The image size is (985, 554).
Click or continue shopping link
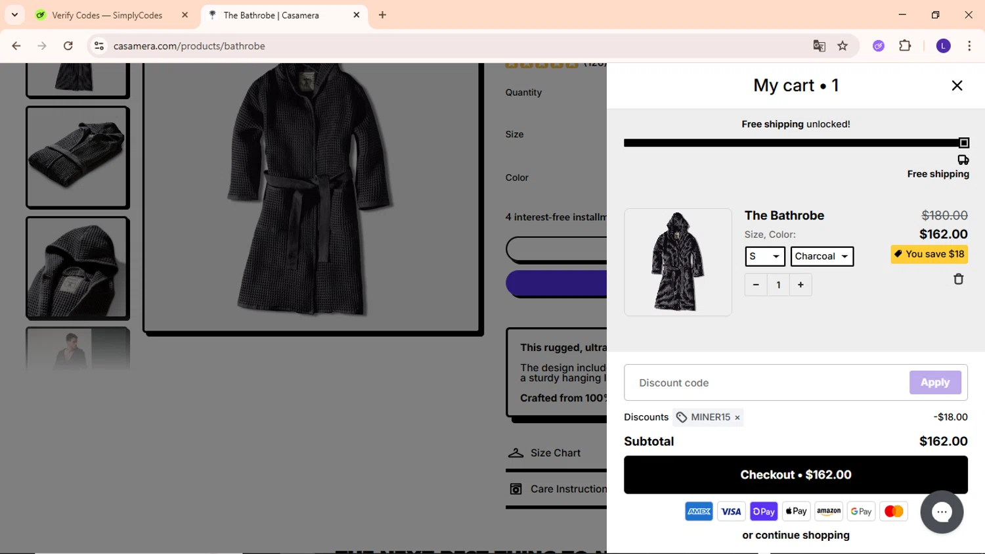pyautogui.click(x=796, y=535)
